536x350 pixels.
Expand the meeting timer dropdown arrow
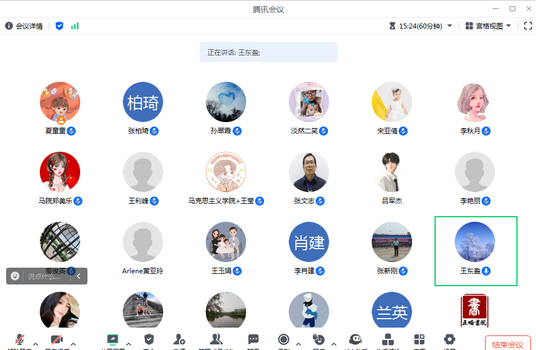click(449, 26)
